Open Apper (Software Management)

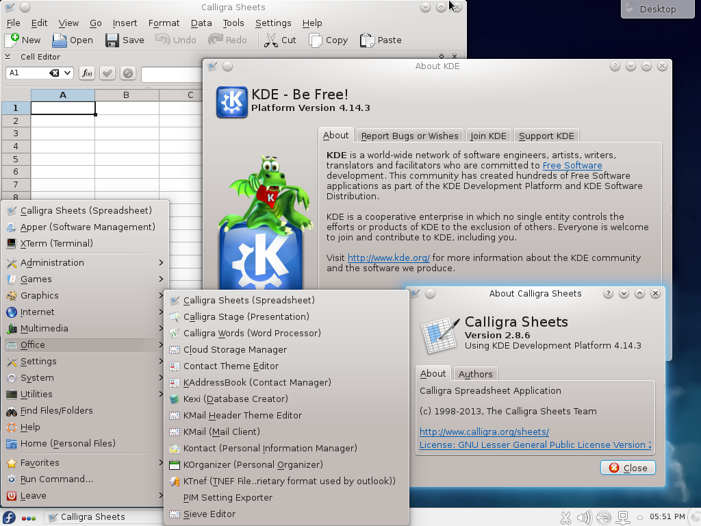click(86, 227)
